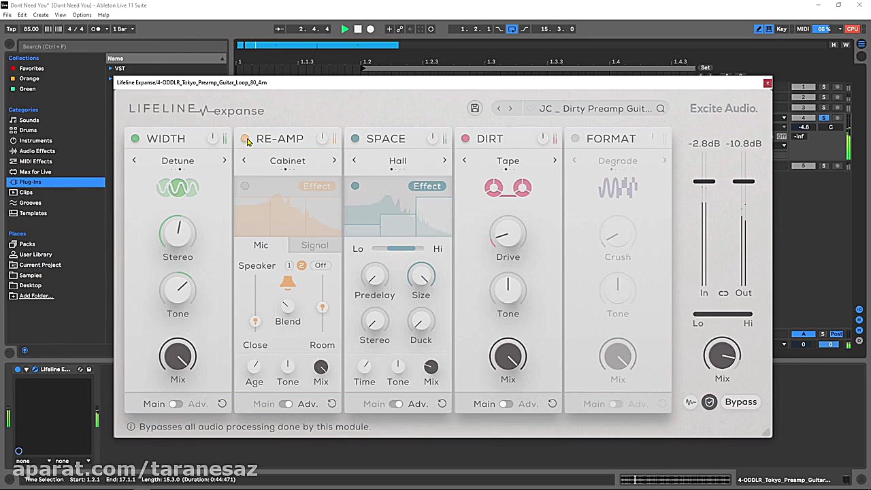Turn Speaker Off in RE-AMP
This screenshot has width=871, height=490.
pyautogui.click(x=321, y=265)
